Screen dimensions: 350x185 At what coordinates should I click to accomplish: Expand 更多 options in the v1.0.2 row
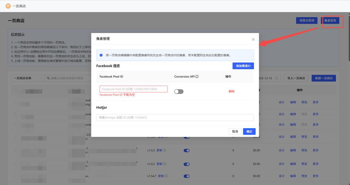pos(315,164)
